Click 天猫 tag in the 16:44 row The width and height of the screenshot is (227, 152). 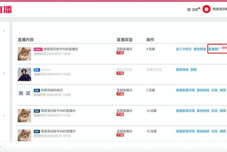[120, 53]
